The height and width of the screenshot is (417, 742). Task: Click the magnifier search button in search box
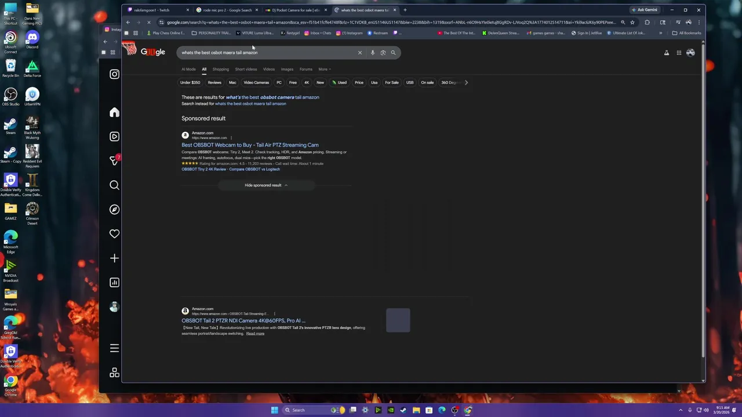click(393, 53)
